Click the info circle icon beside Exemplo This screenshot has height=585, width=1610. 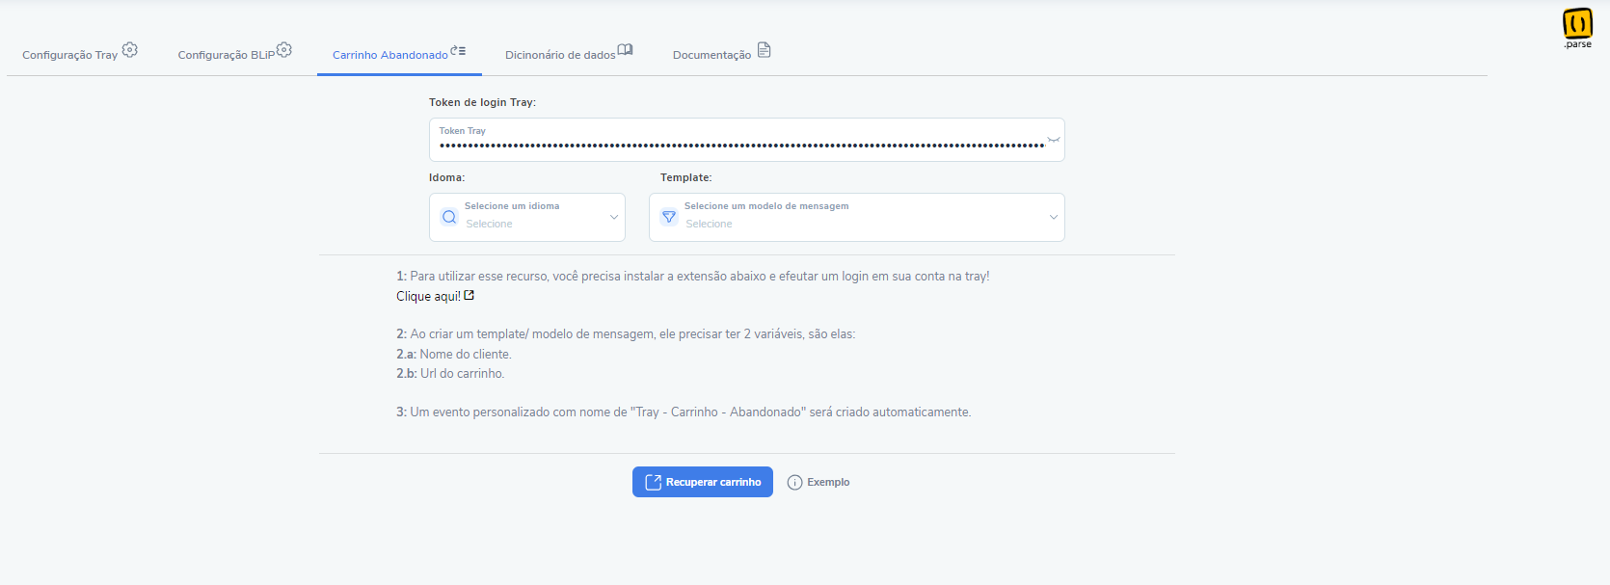794,483
